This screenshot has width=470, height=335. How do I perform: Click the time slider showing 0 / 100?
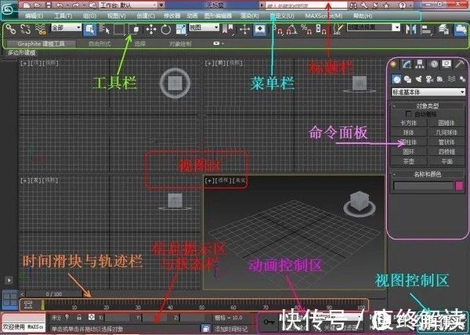coord(53,294)
